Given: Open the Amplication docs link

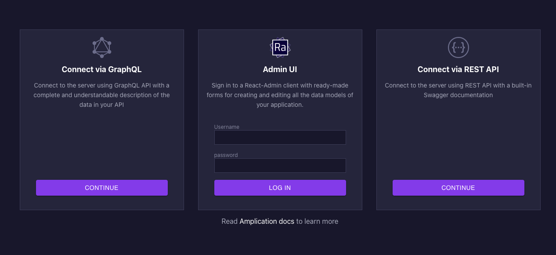Looking at the screenshot, I should click(267, 221).
